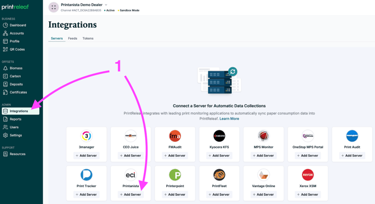Add Server for Kyocera KFS
Screen dimensions: 375x204
click(219, 156)
